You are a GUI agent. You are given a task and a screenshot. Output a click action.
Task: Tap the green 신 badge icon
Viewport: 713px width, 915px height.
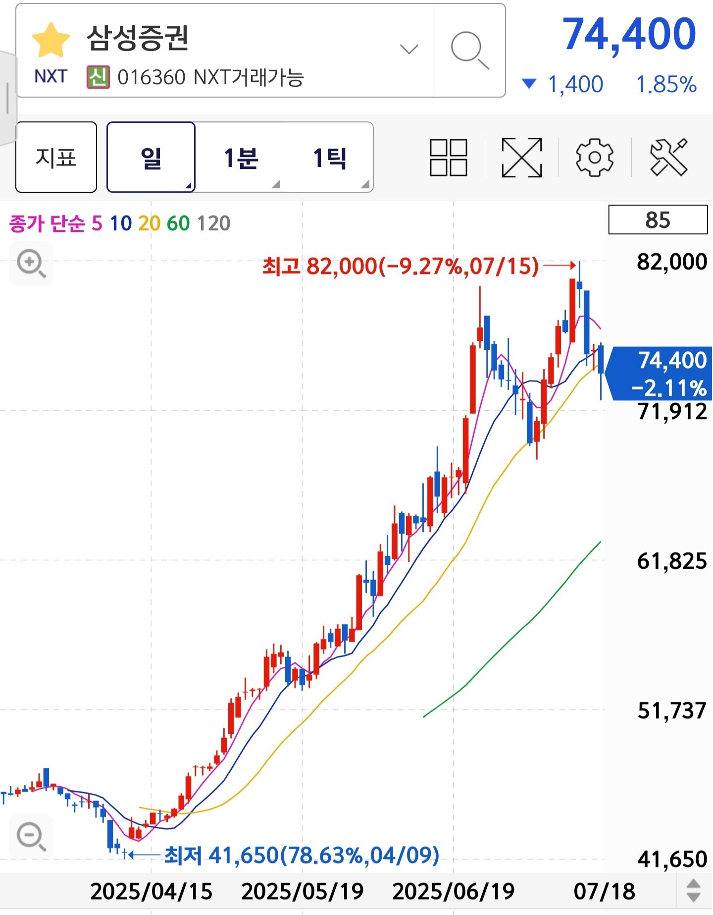(98, 77)
